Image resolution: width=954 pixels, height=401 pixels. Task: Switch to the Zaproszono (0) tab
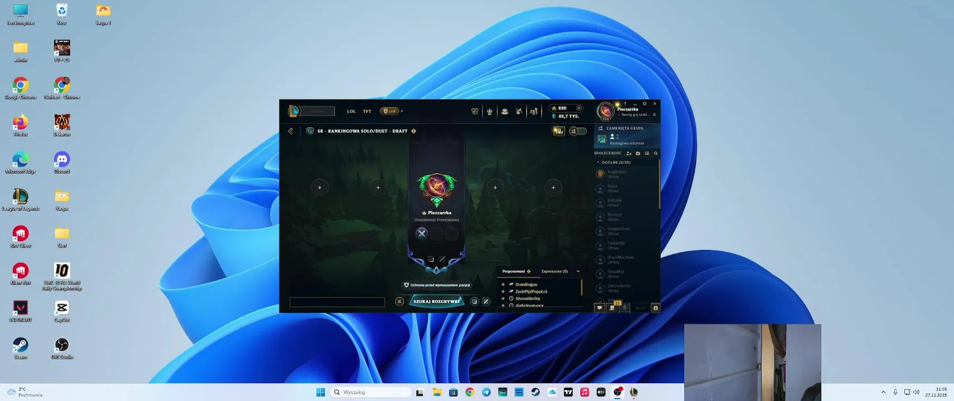pyautogui.click(x=555, y=271)
